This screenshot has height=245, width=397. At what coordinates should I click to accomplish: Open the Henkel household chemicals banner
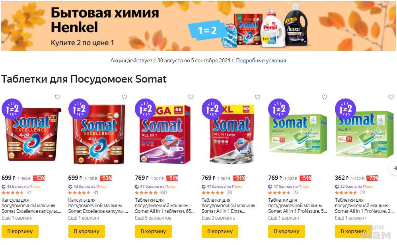(x=198, y=25)
